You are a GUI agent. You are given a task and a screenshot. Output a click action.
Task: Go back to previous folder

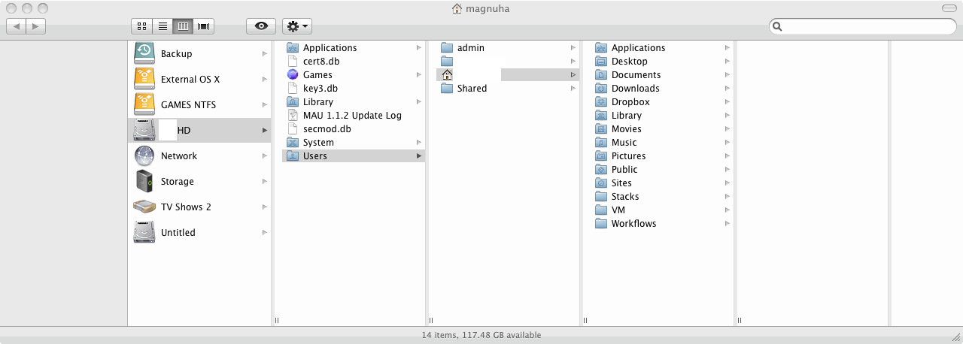click(x=16, y=26)
